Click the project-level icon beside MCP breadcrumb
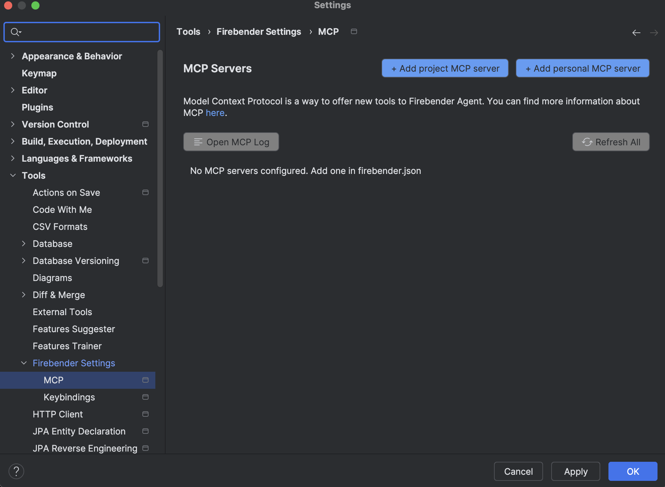The width and height of the screenshot is (665, 487). coord(354,31)
